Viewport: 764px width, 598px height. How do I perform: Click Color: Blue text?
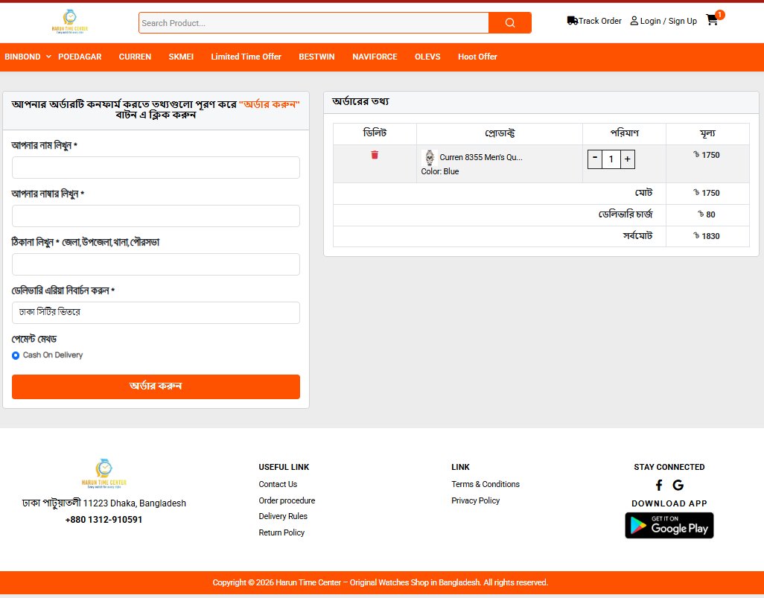[x=440, y=171]
